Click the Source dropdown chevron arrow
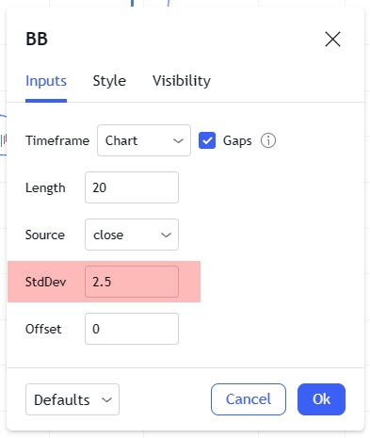The image size is (370, 438). [166, 235]
